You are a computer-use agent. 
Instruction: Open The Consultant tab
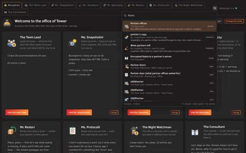(x=15, y=12)
